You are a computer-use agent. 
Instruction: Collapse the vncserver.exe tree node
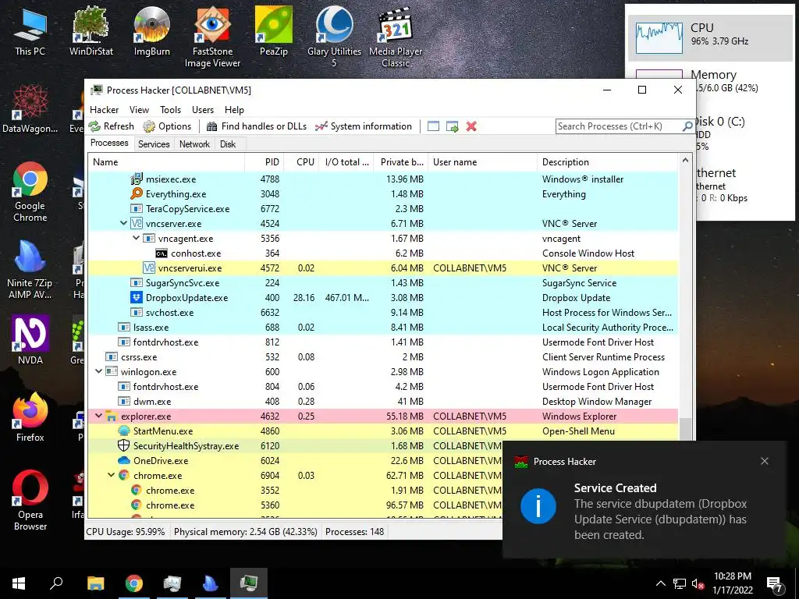[x=123, y=223]
